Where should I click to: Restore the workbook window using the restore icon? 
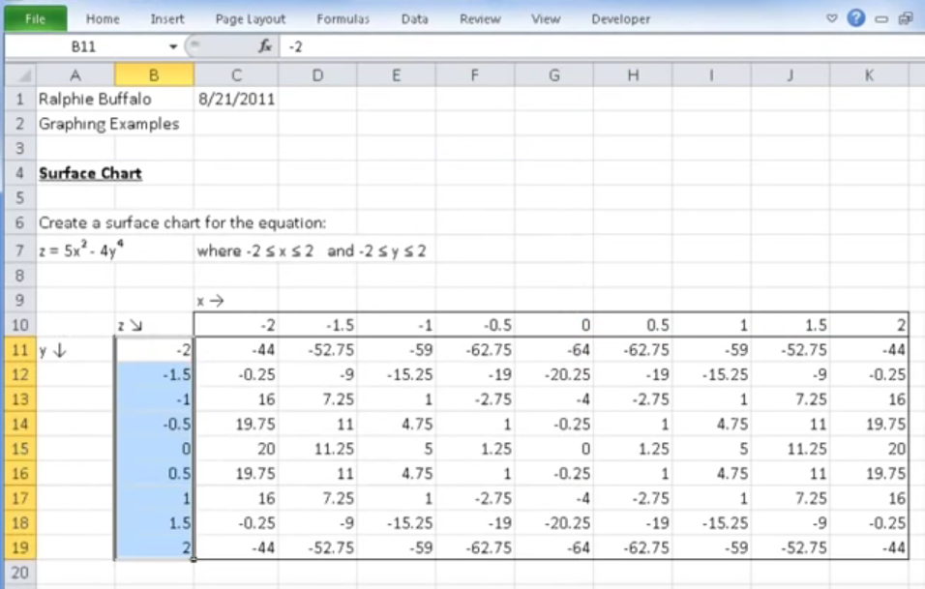coord(905,19)
